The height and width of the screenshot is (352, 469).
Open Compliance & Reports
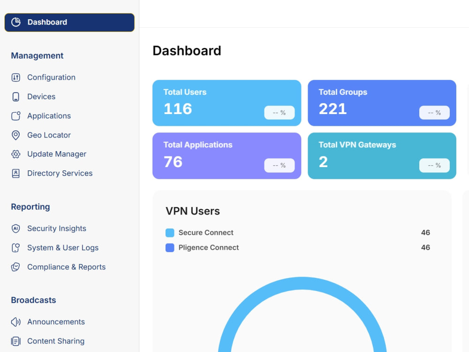click(x=67, y=267)
